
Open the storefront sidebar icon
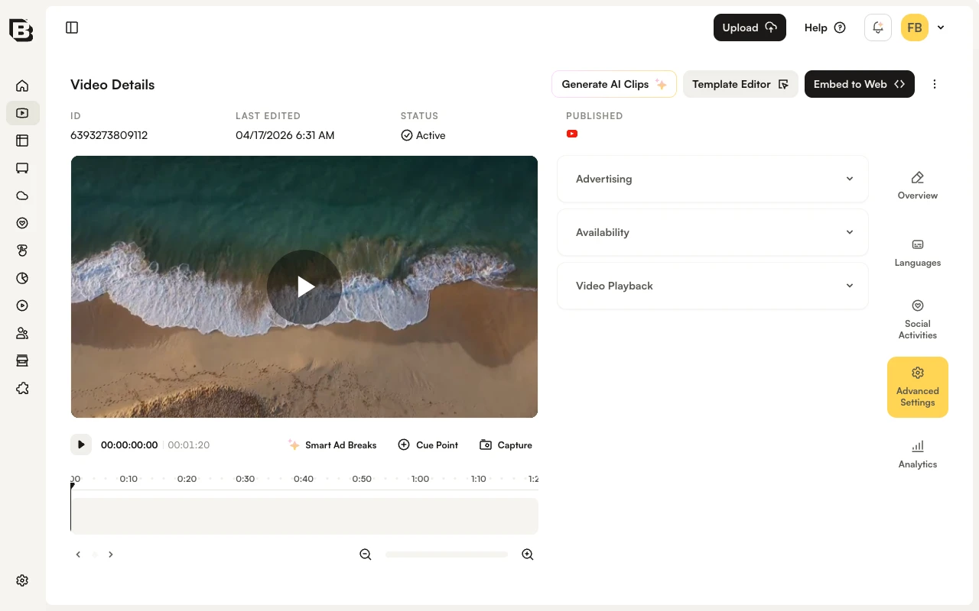click(22, 360)
